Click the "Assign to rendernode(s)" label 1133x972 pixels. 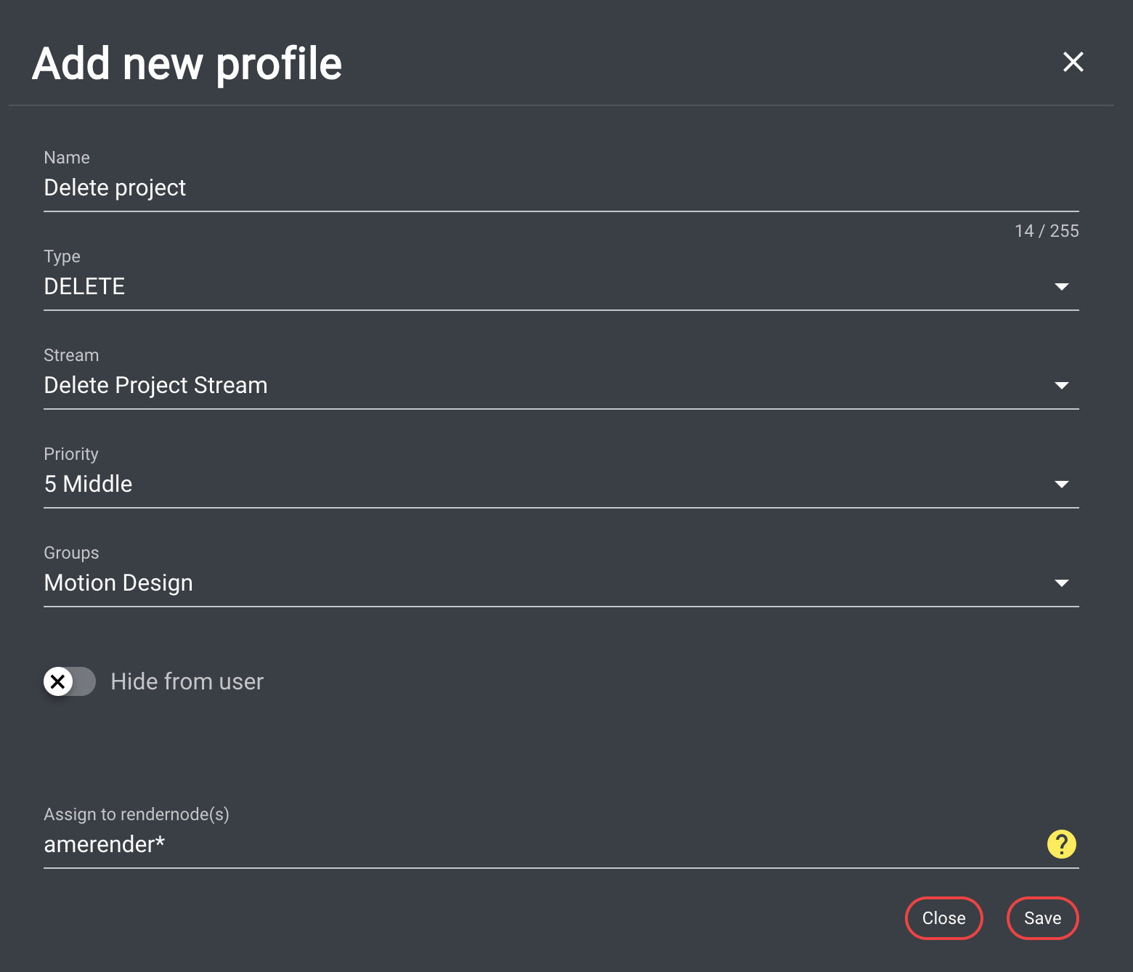(x=137, y=814)
